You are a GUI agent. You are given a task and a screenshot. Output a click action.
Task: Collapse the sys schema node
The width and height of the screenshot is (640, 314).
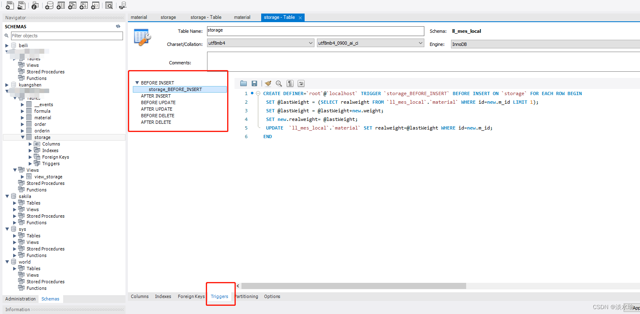7,229
